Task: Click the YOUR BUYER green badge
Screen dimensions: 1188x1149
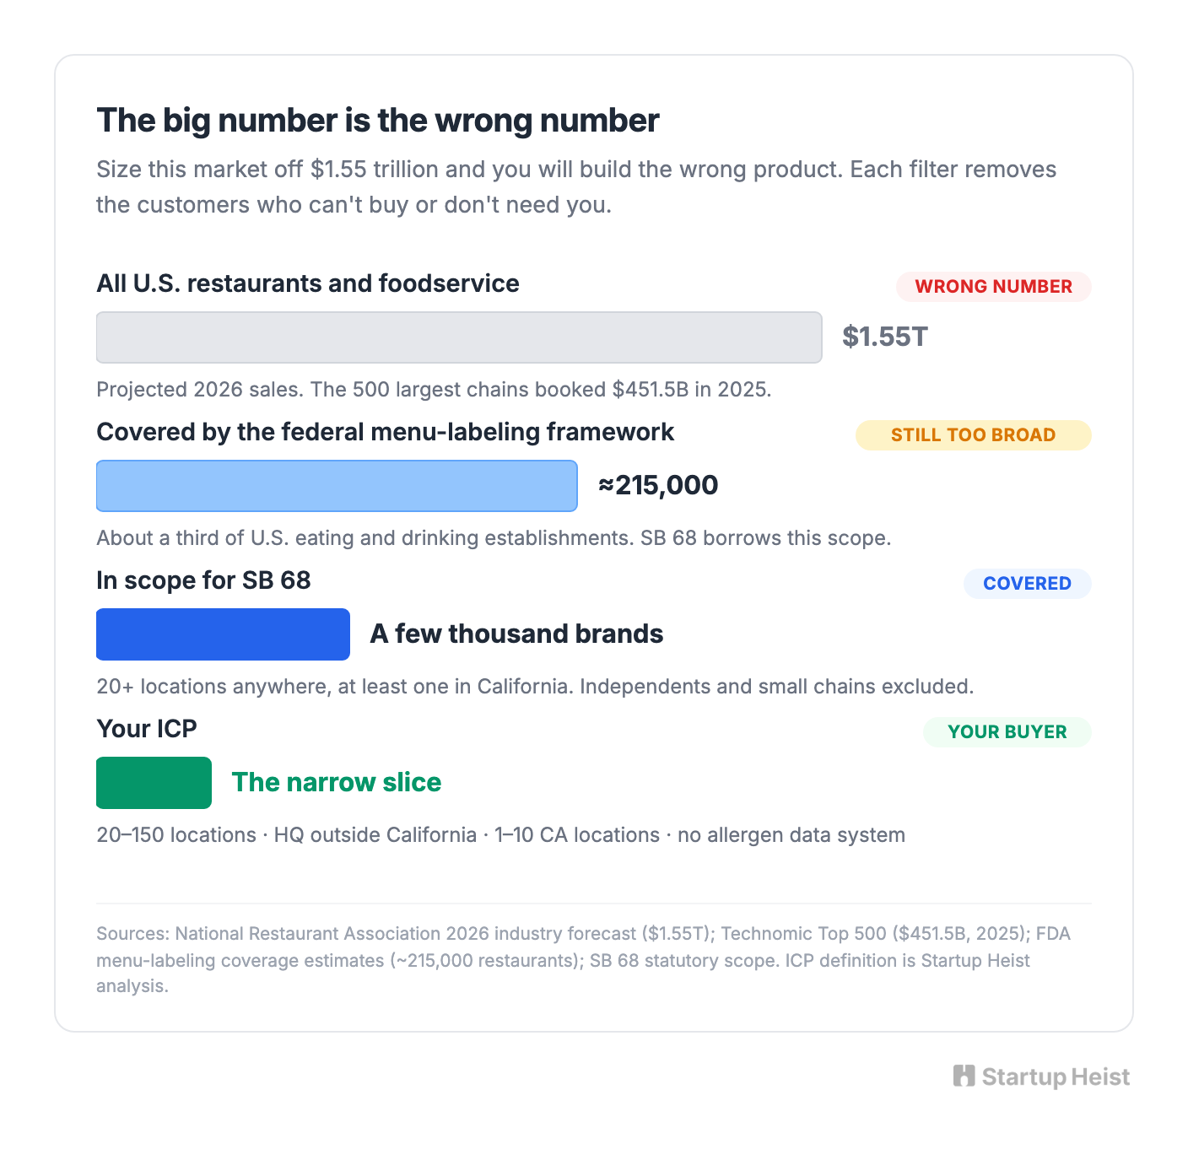Action: pos(1007,732)
